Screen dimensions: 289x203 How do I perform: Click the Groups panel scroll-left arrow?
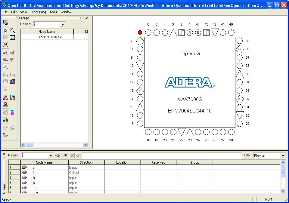point(23,145)
